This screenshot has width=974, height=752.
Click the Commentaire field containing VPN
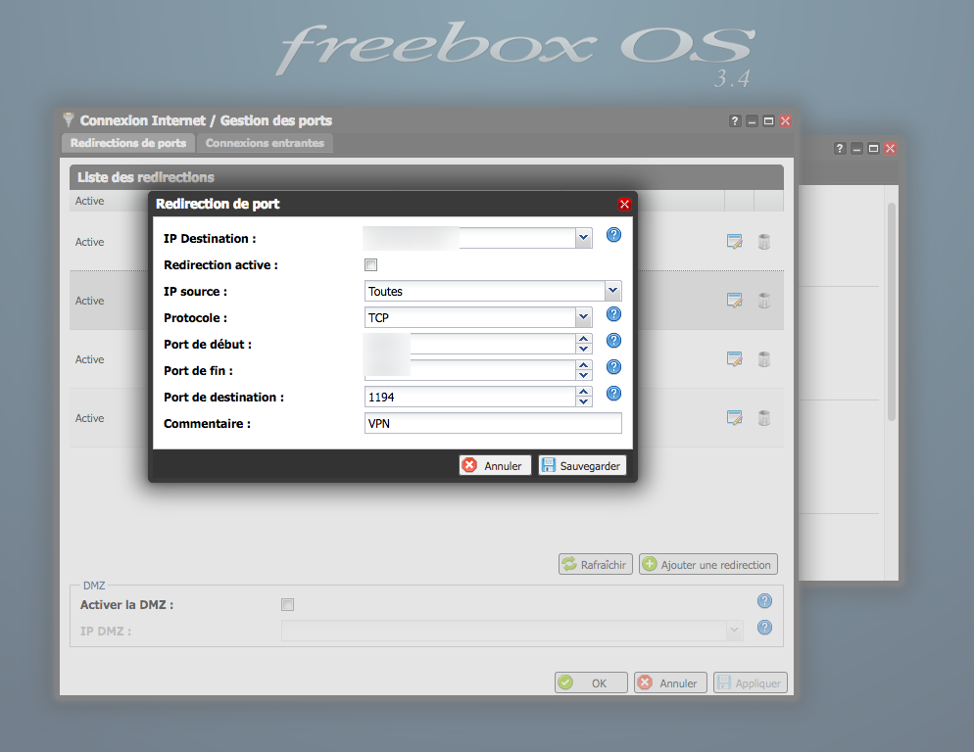pos(493,423)
